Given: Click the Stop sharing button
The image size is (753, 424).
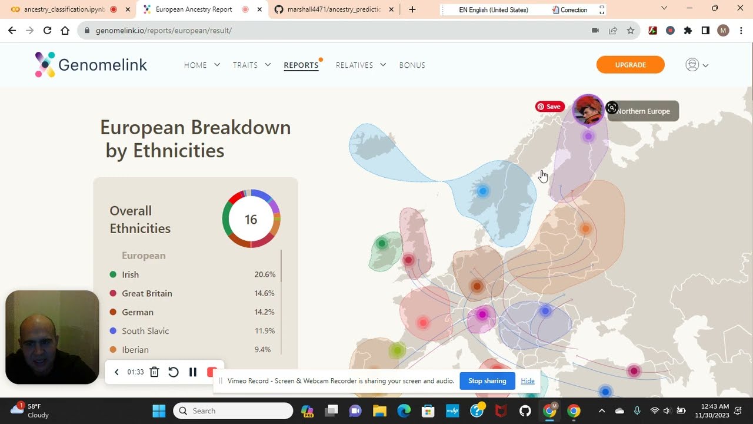Looking at the screenshot, I should 487,381.
